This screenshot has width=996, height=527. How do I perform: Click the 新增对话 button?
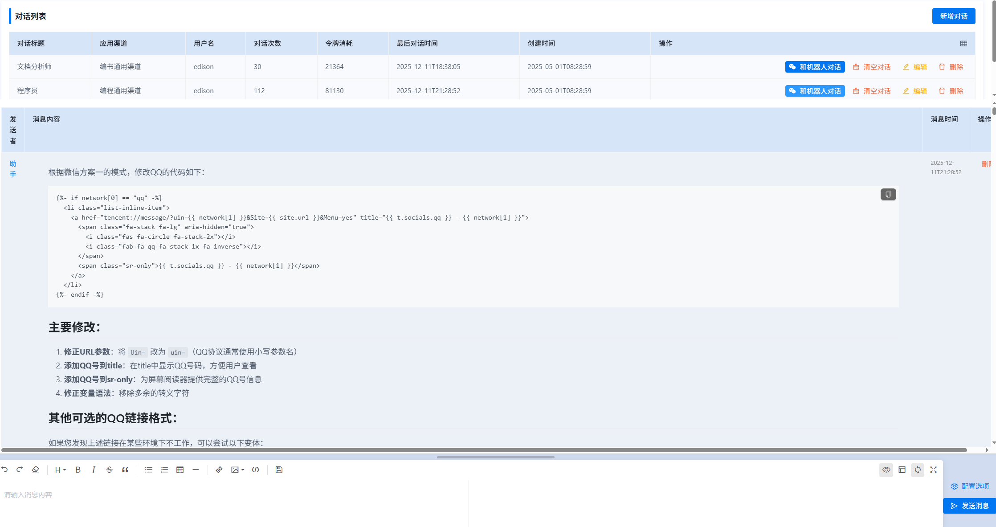[954, 16]
